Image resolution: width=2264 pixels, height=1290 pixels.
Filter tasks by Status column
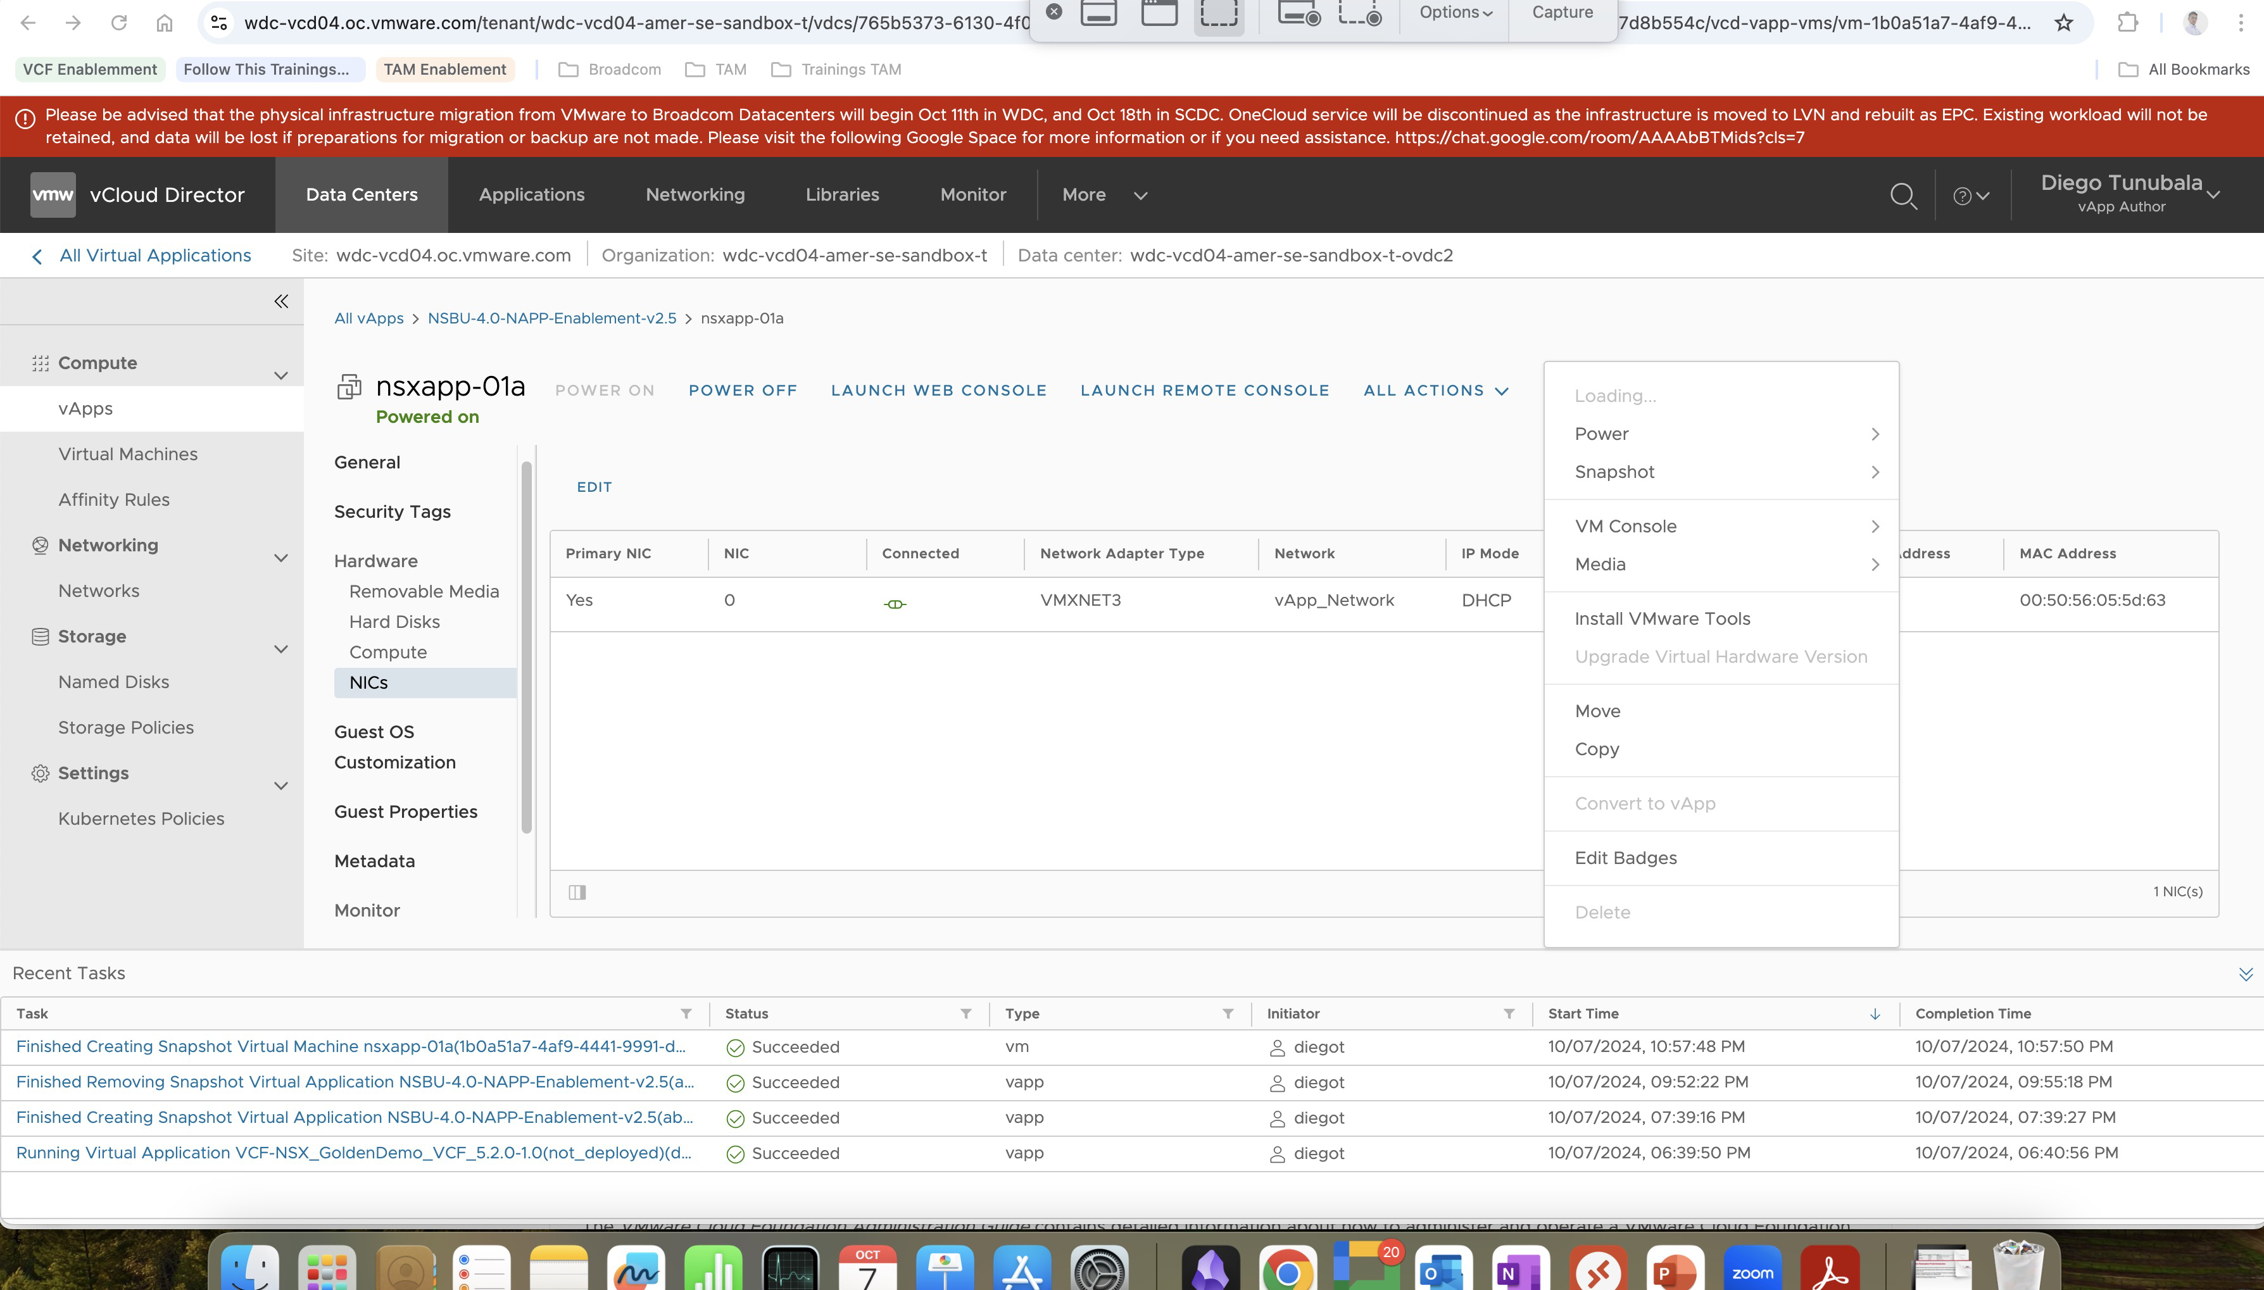(x=966, y=1013)
